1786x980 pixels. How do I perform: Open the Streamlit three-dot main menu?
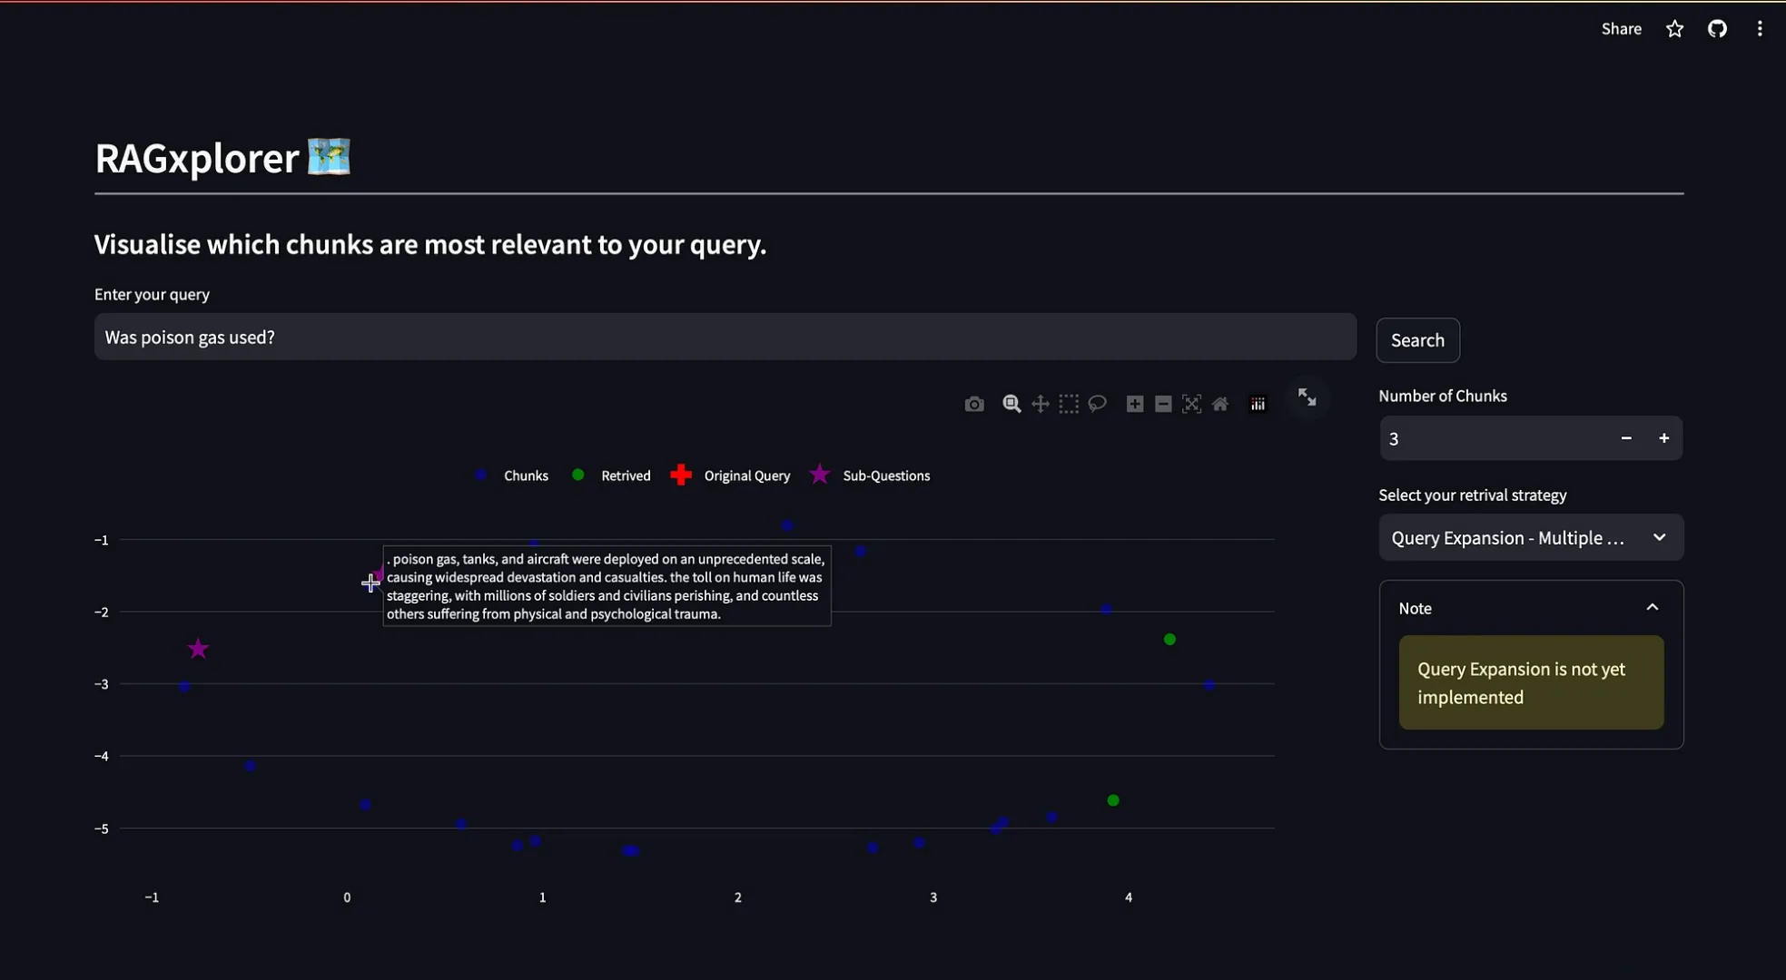point(1759,29)
